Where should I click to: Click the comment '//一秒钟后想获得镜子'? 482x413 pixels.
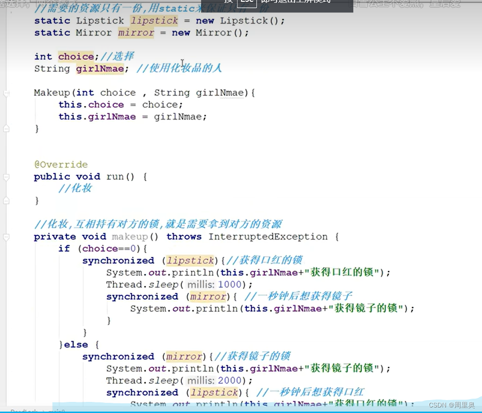click(298, 296)
